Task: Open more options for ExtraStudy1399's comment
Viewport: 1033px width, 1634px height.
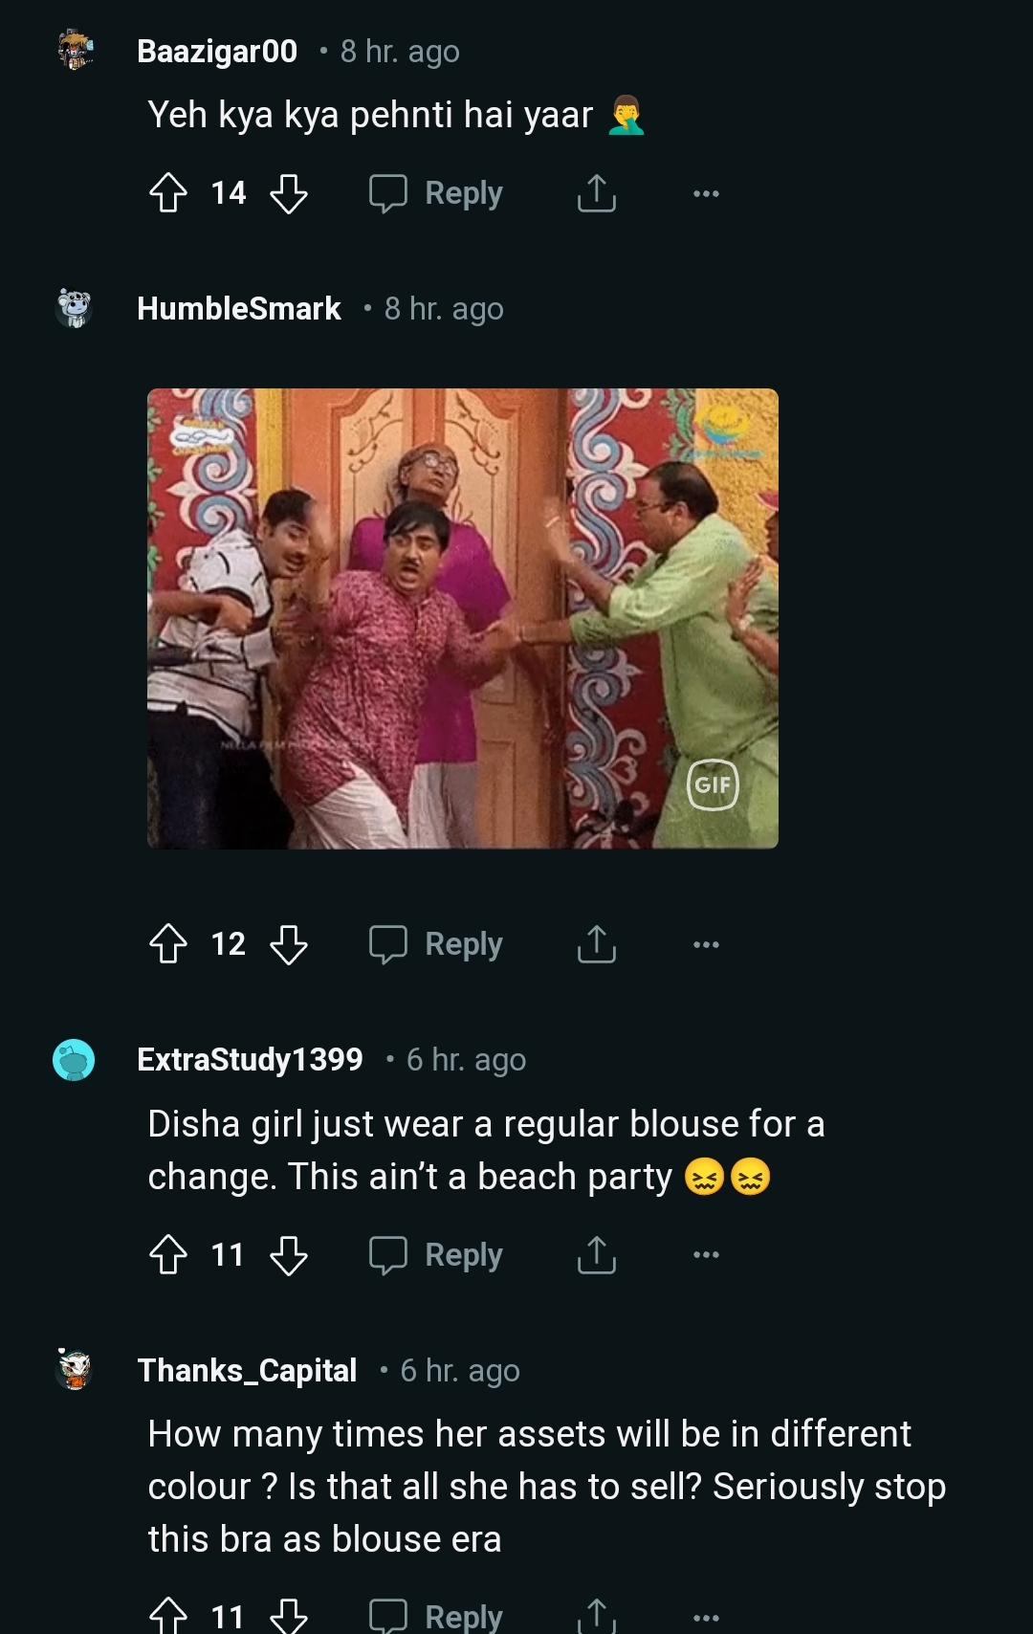Action: click(x=706, y=1255)
